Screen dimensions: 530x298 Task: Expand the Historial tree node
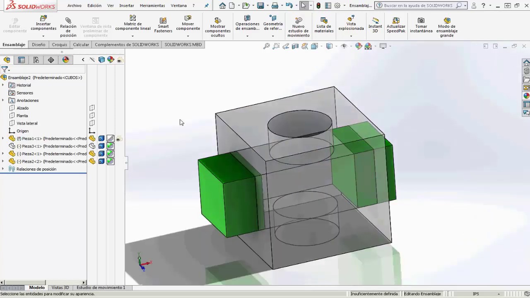[3, 85]
